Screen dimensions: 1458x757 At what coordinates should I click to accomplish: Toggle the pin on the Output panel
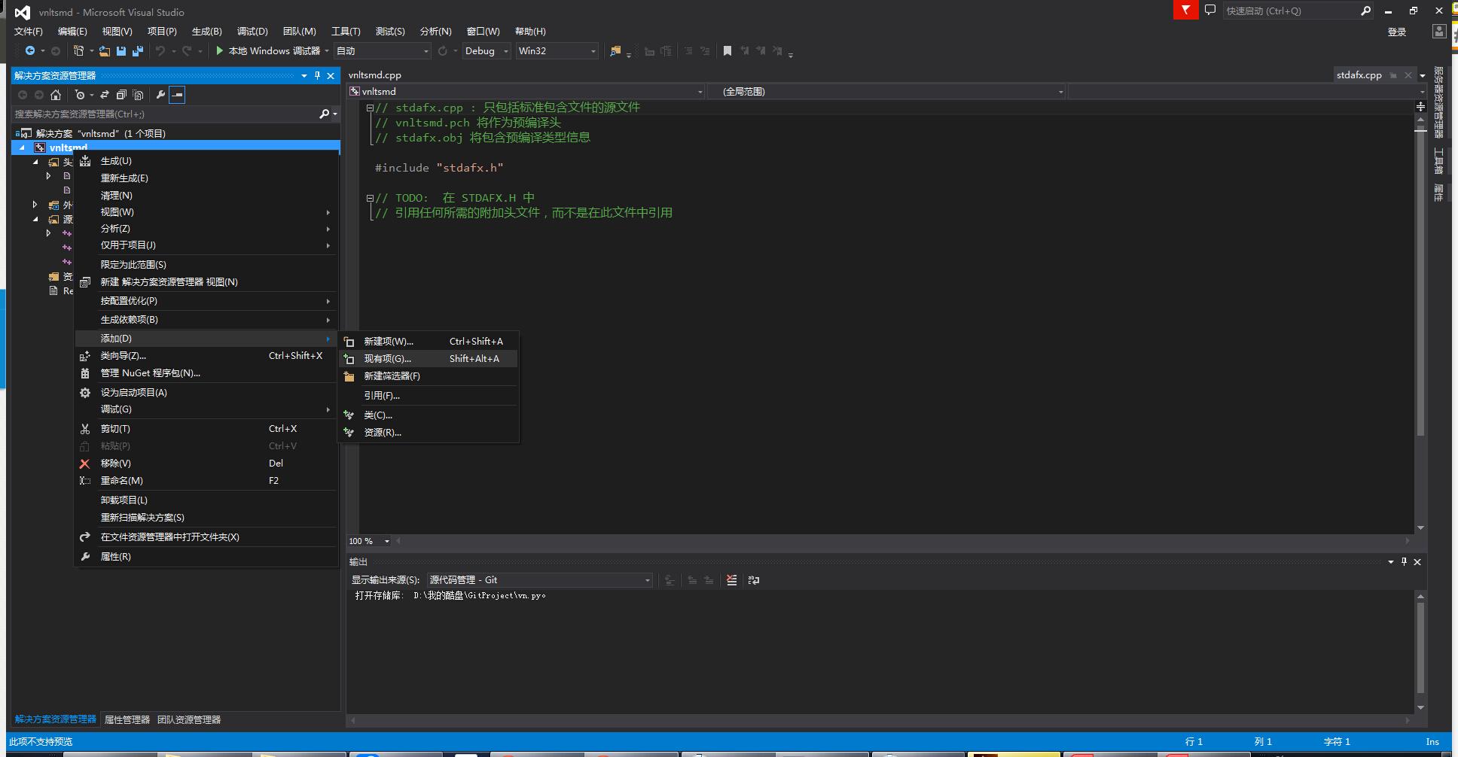1404,562
